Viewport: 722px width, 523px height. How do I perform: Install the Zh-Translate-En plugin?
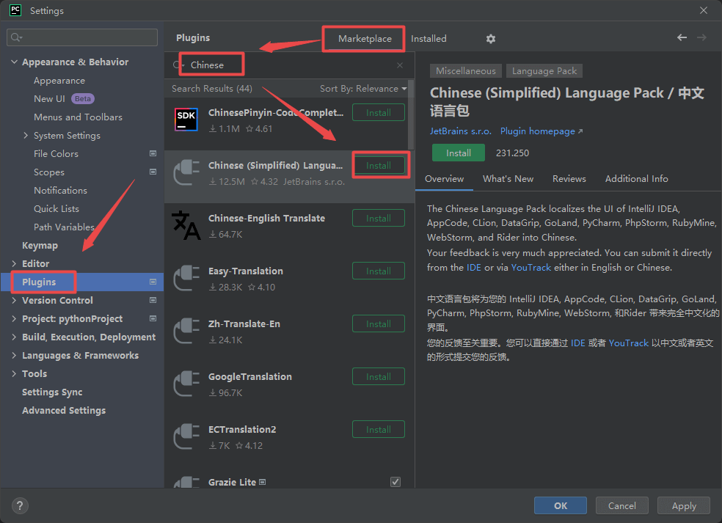click(x=378, y=324)
